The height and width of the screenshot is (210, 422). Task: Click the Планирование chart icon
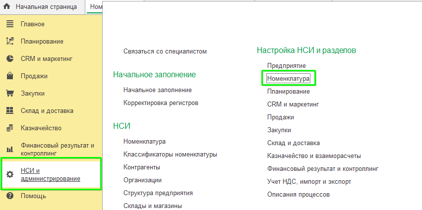(x=10, y=42)
